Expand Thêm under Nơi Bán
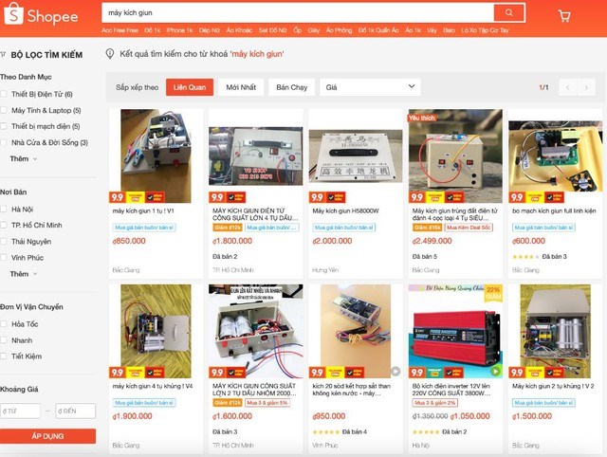This screenshot has width=607, height=457. point(24,274)
